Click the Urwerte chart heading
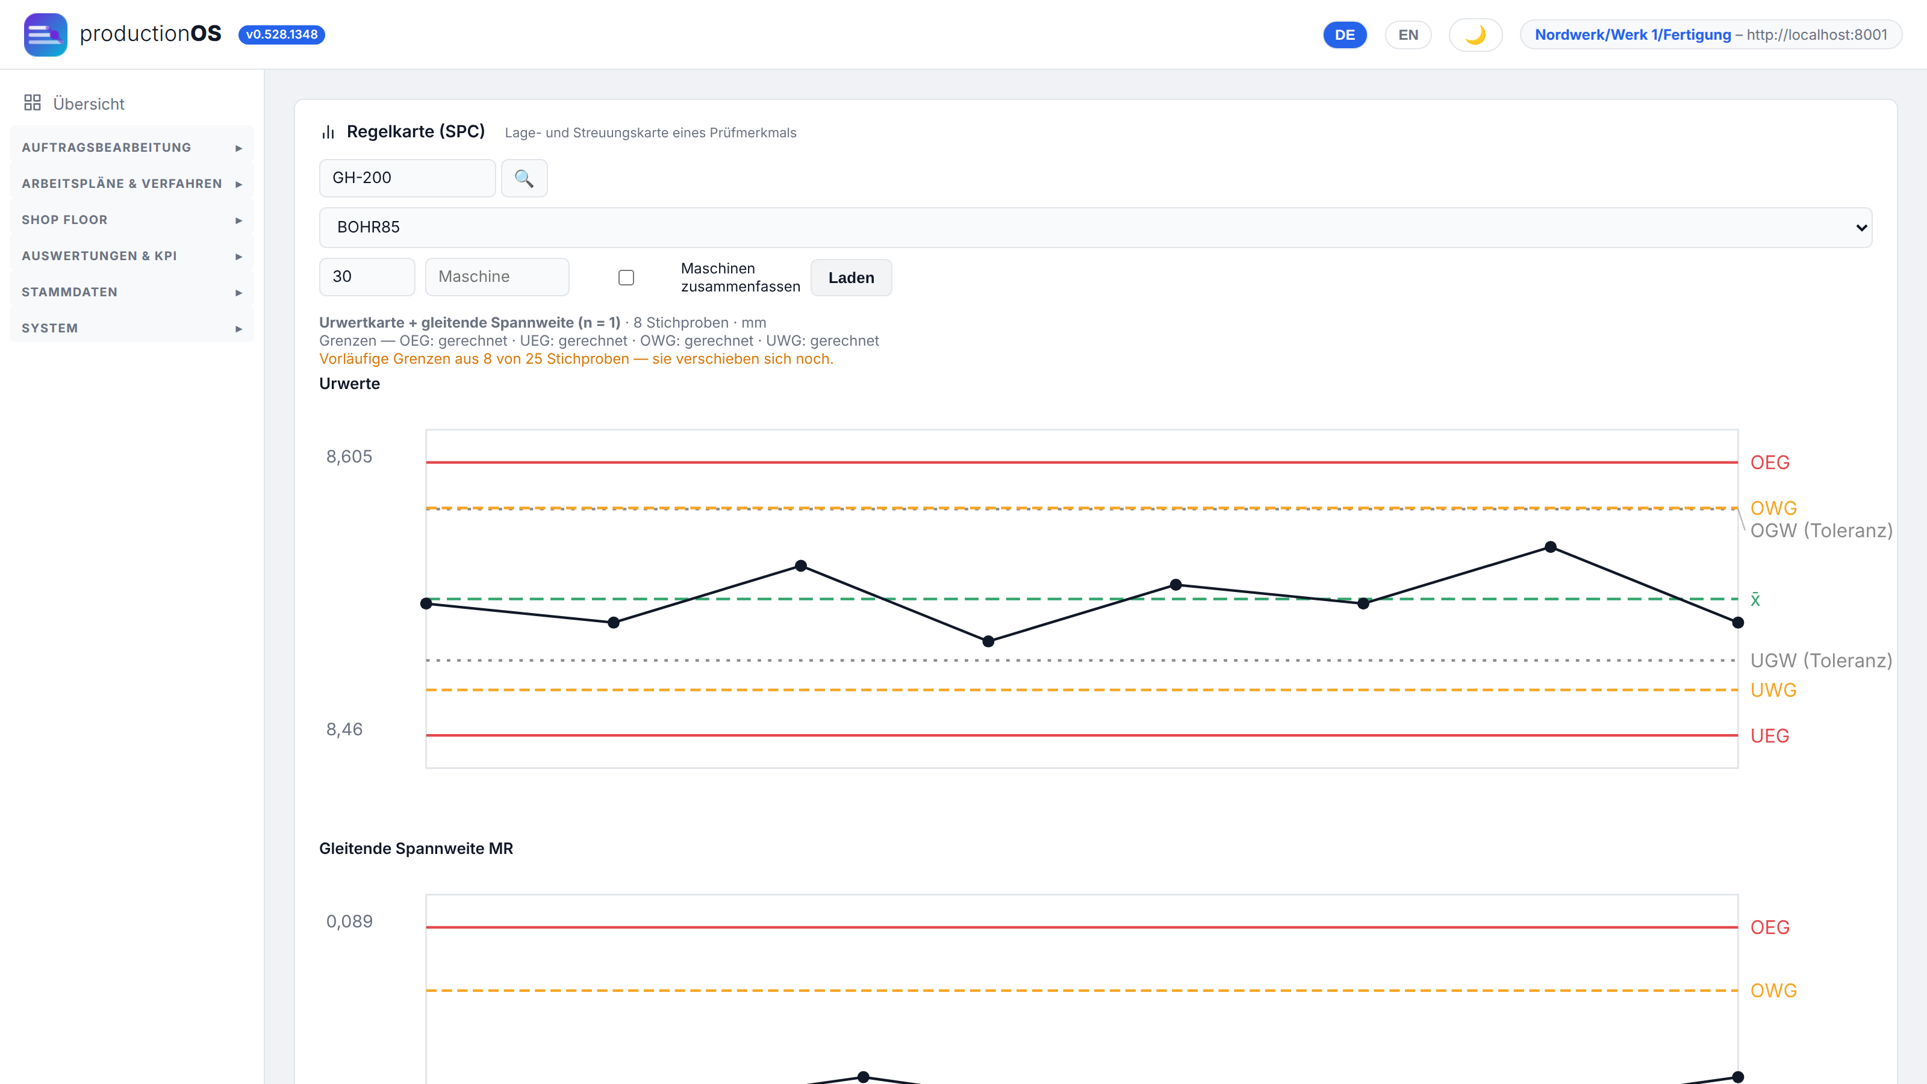Viewport: 1927px width, 1084px height. [349, 384]
